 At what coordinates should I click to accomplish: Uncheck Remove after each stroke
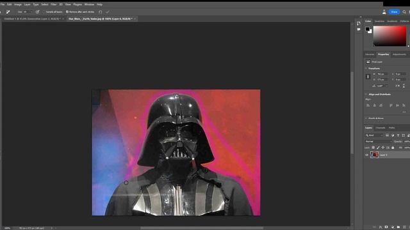[x=67, y=12]
